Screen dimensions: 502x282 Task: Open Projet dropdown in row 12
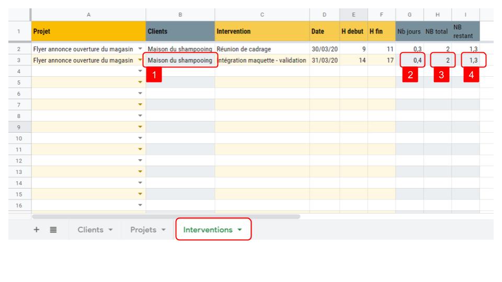(140, 160)
